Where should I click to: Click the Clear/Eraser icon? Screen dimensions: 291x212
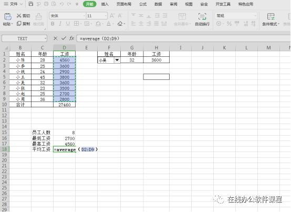click(120, 24)
